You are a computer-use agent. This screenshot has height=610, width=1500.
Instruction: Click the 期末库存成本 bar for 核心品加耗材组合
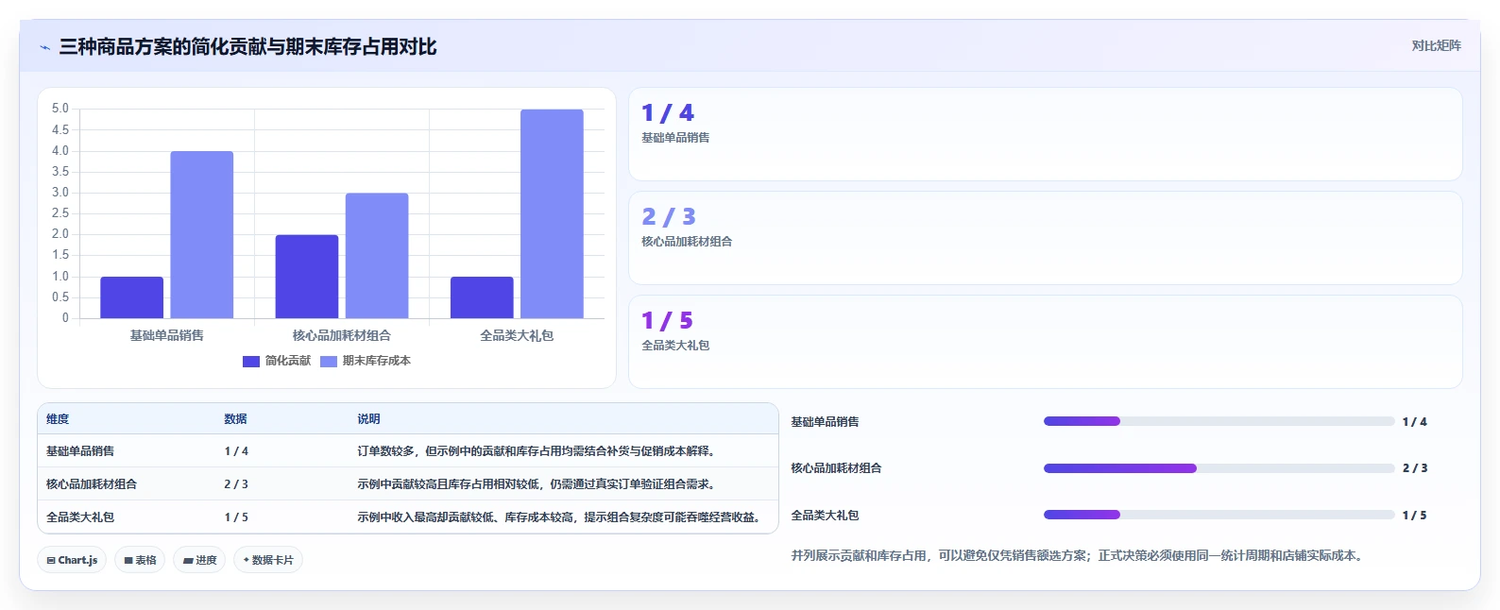[x=377, y=256]
